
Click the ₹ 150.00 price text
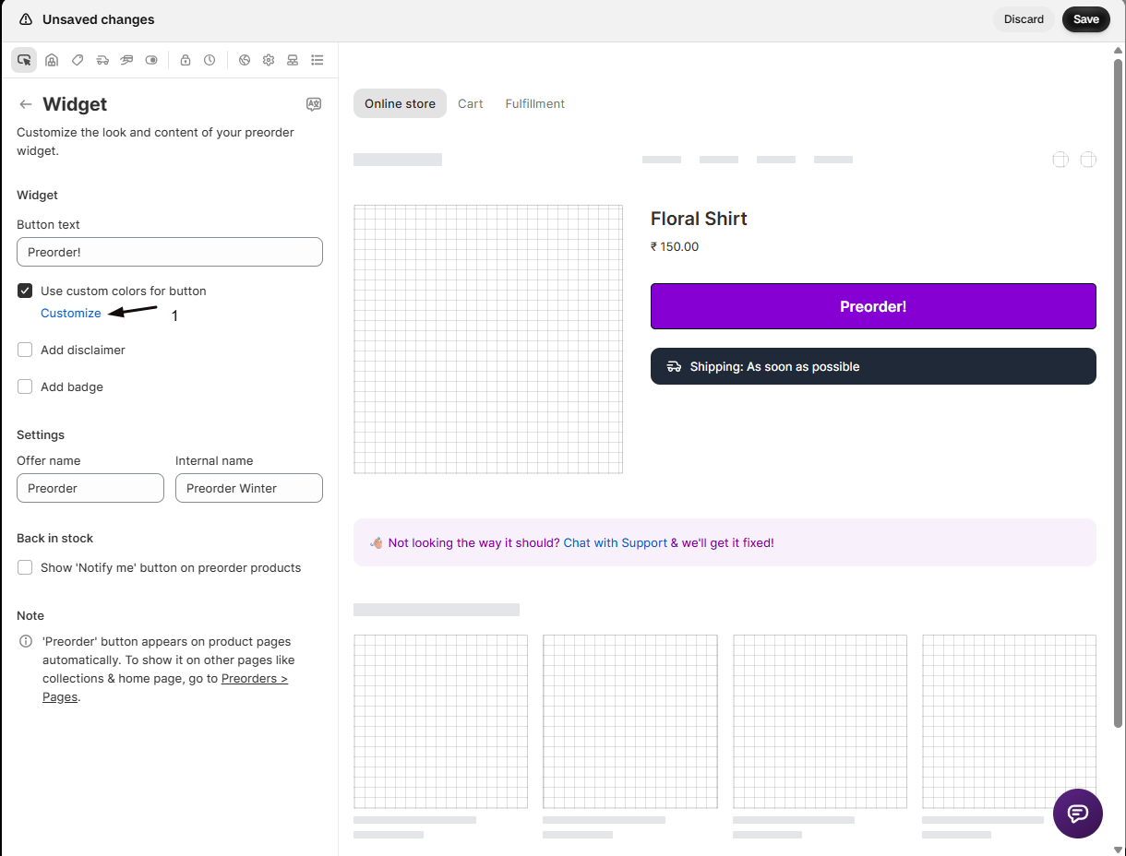(x=675, y=246)
